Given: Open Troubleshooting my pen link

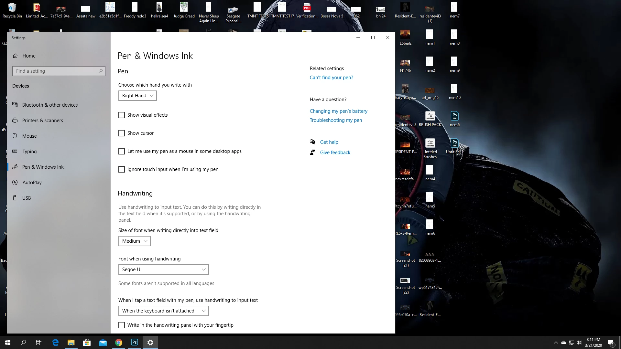Looking at the screenshot, I should pos(336,120).
